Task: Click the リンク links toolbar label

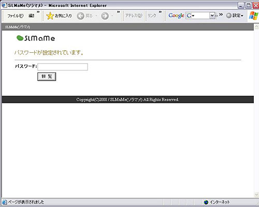Action: [x=152, y=16]
